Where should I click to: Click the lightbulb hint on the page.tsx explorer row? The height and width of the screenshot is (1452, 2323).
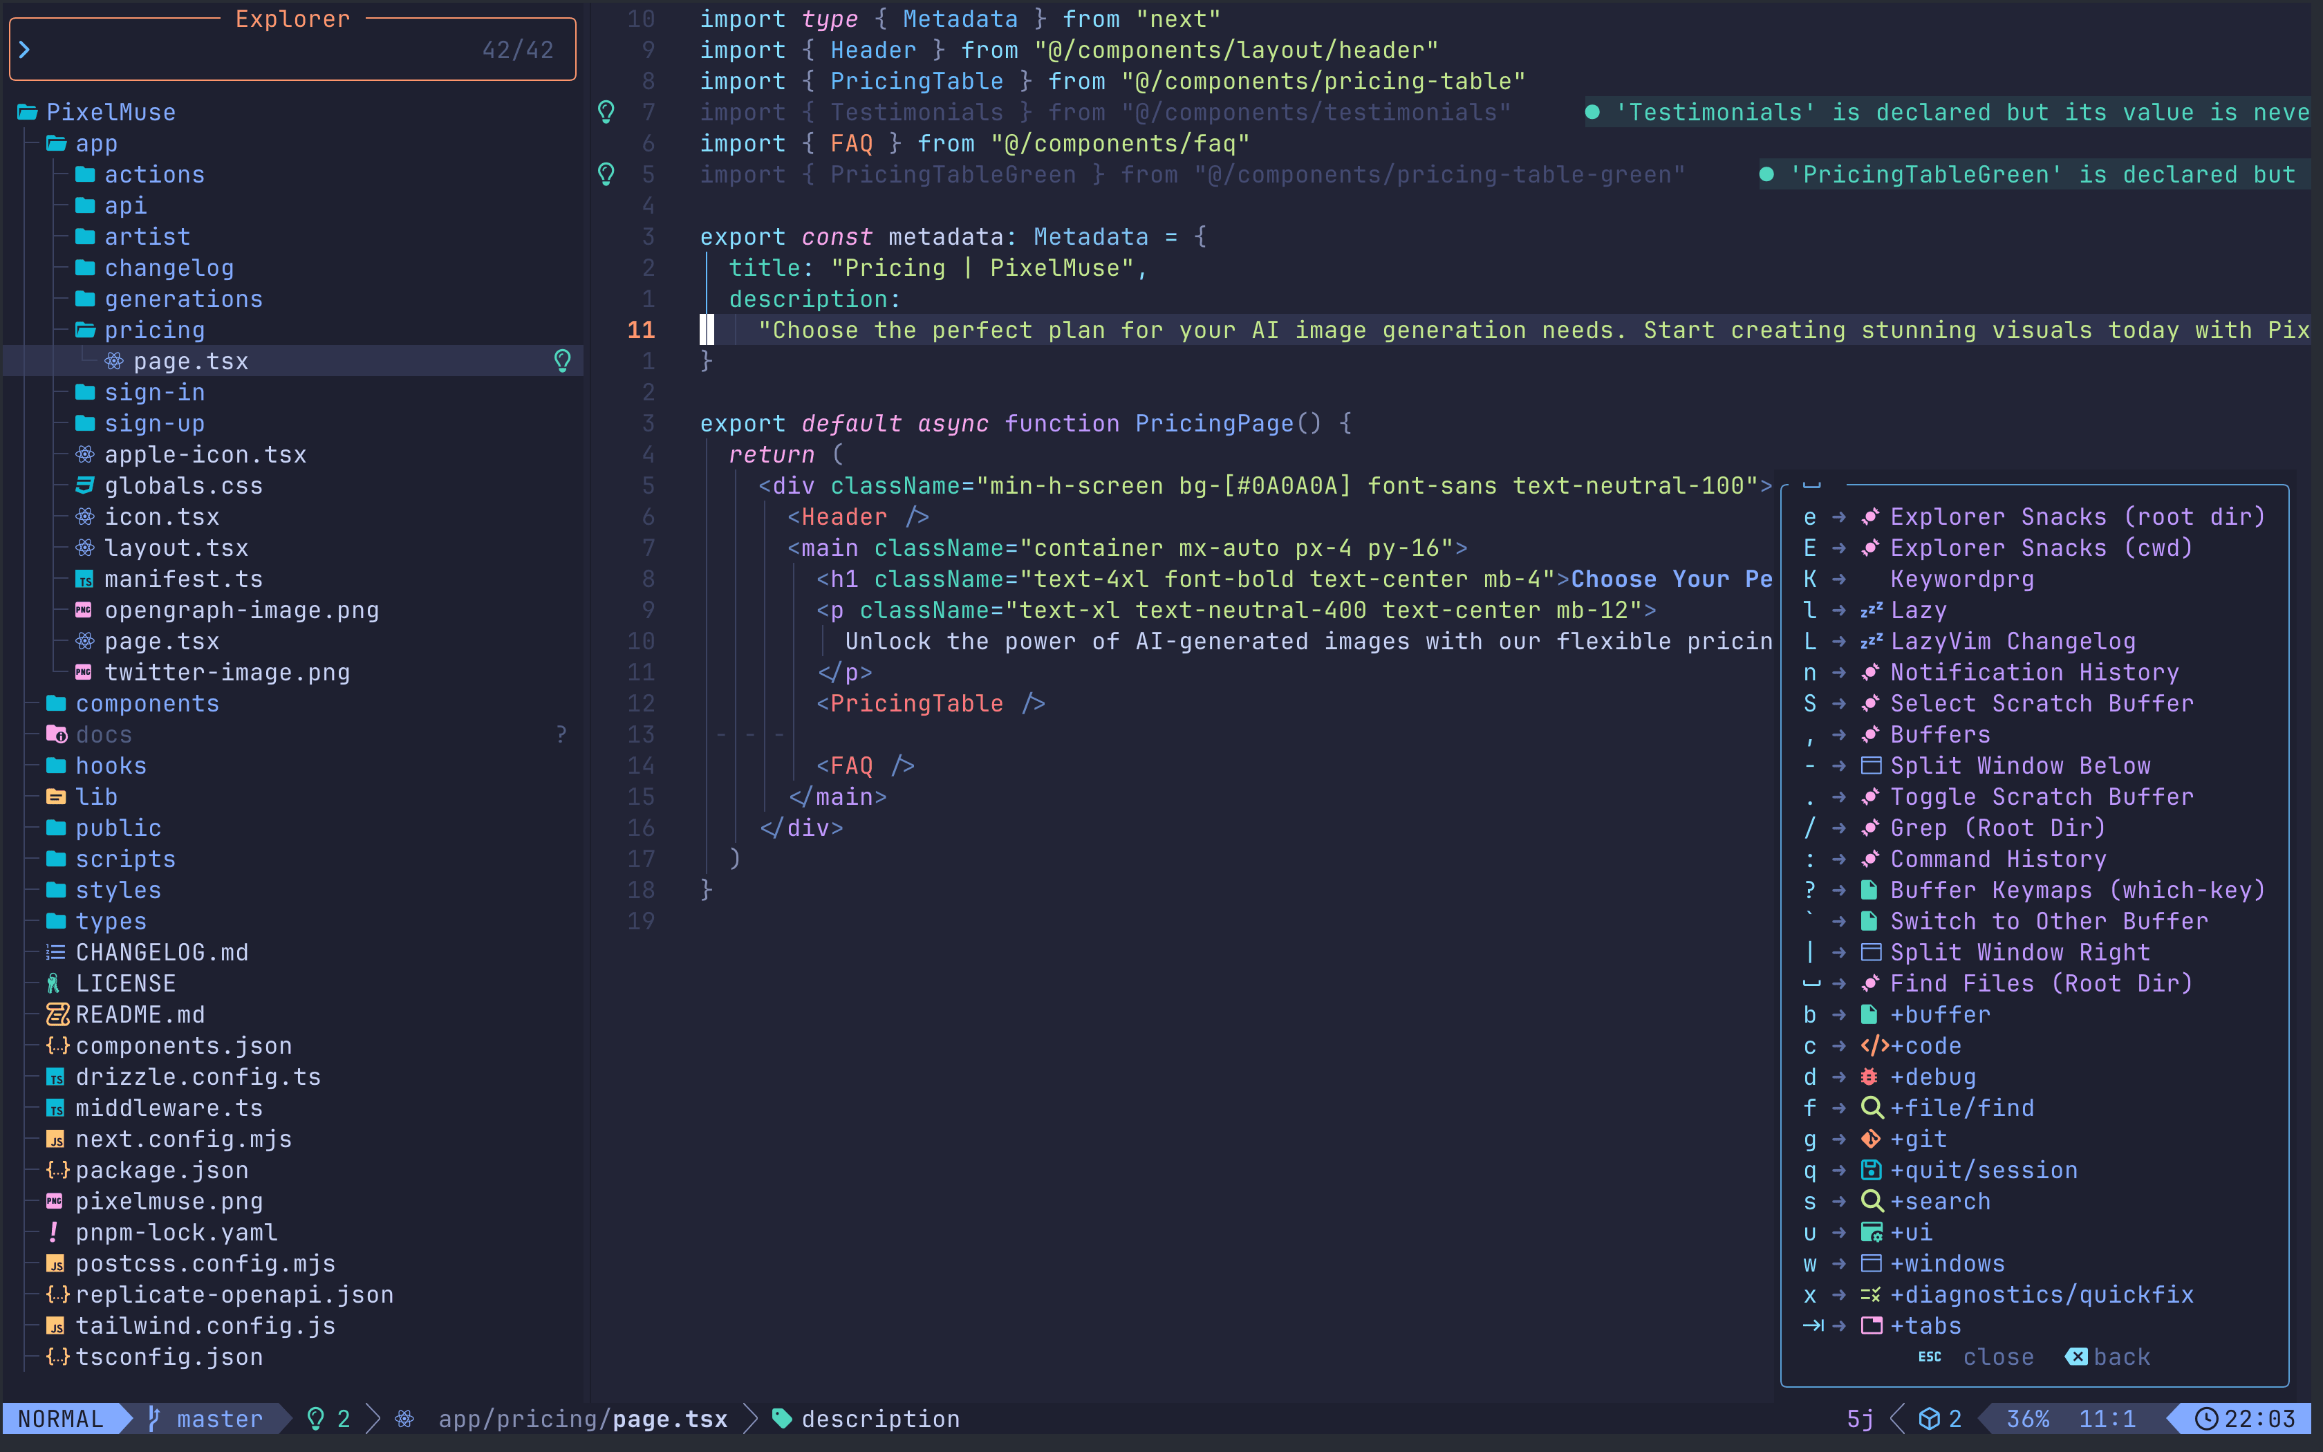(x=563, y=361)
